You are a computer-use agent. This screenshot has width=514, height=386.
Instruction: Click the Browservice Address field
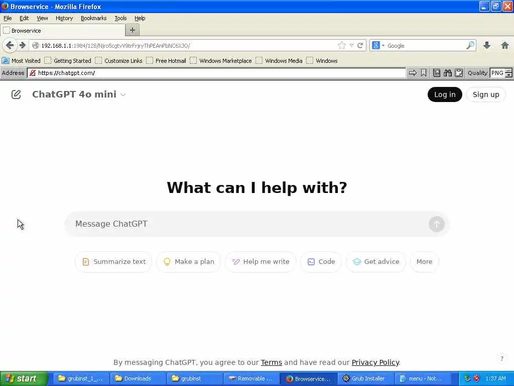point(216,73)
